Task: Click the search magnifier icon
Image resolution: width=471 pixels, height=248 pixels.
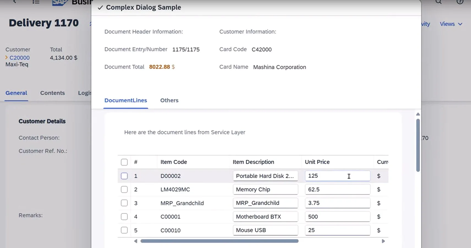Action: click(x=439, y=2)
